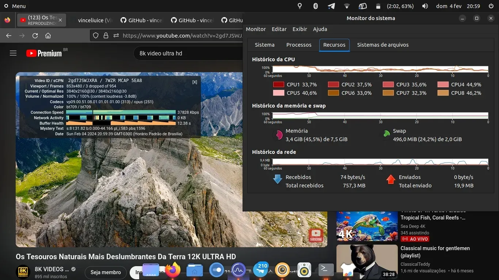The image size is (499, 280).
Task: Open the volume indicator in top panel
Action: coord(425,6)
